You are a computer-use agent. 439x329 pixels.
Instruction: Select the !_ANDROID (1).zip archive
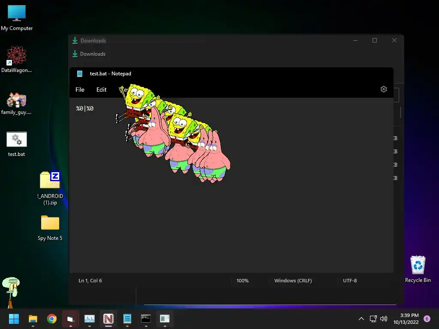click(50, 188)
